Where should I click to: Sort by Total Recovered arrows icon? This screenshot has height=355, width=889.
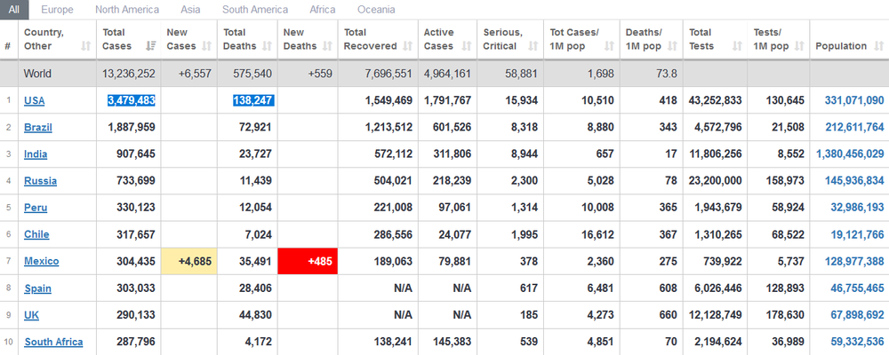[406, 45]
